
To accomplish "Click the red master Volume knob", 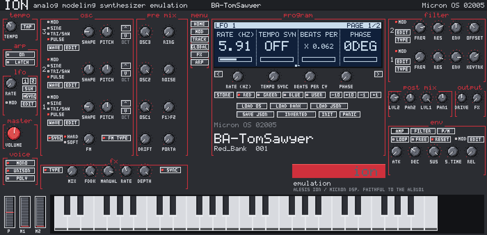I will coord(14,133).
